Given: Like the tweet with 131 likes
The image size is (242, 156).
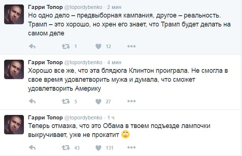Looking at the screenshot, I should [99, 148].
